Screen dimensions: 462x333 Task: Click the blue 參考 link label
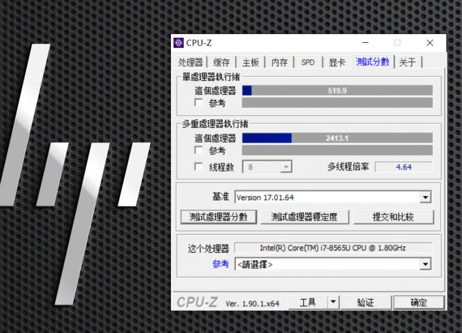(x=221, y=264)
